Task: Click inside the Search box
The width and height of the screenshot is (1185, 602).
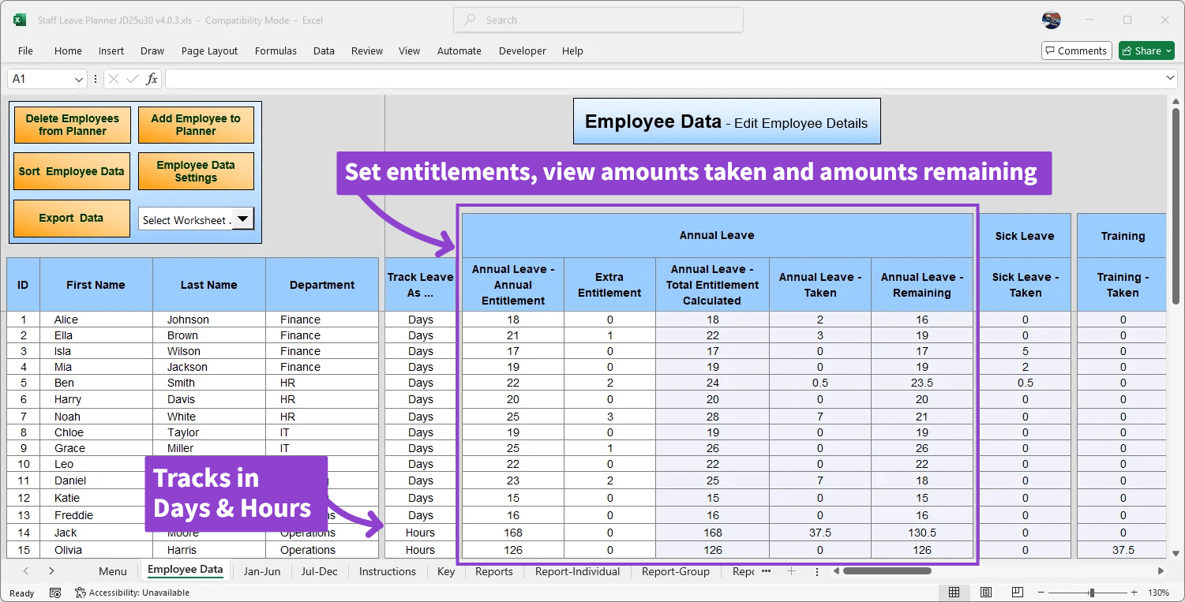Action: pyautogui.click(x=598, y=20)
